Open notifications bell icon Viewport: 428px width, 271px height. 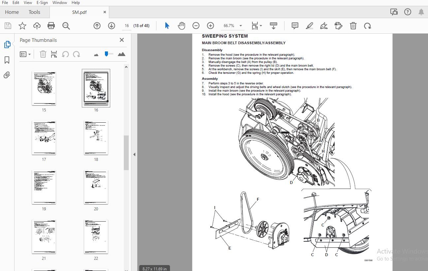(421, 12)
